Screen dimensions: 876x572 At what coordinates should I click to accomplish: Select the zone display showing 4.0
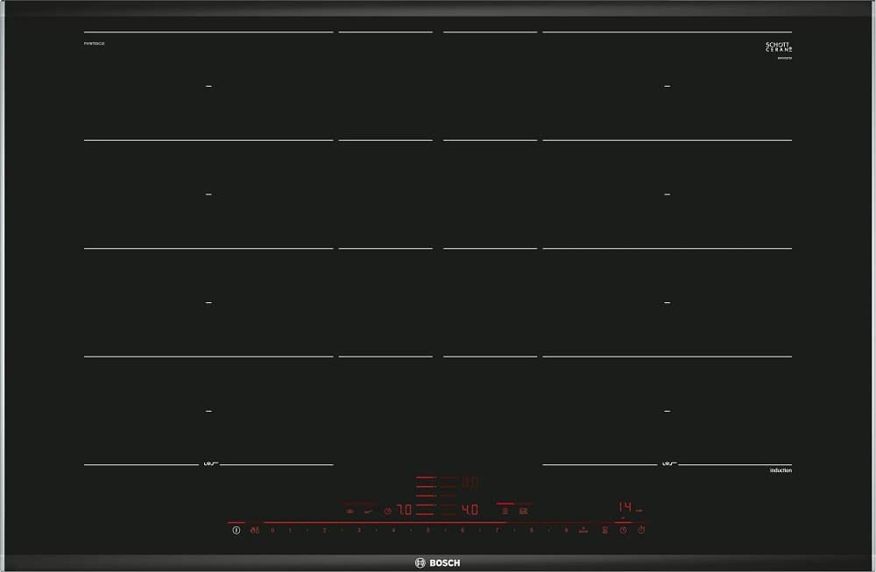pos(470,510)
